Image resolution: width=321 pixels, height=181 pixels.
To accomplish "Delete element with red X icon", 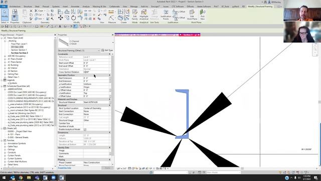I will (94, 19).
